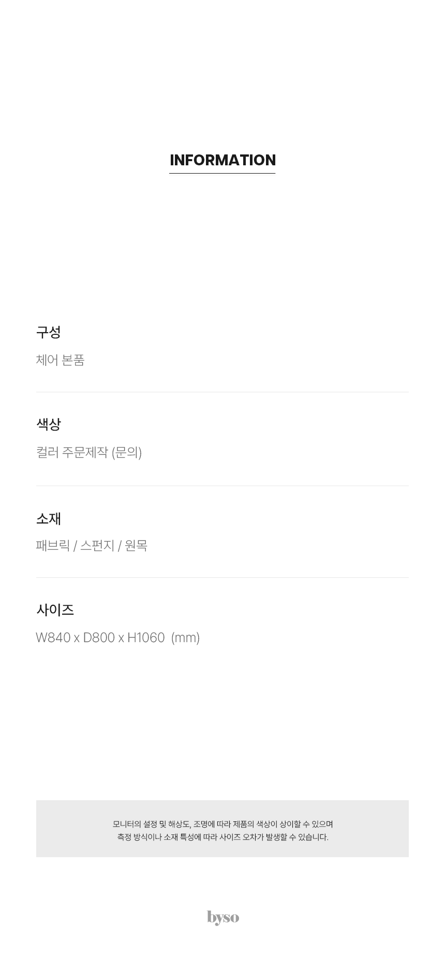
Task: Select the 사이즈 section label
Action: pos(55,610)
